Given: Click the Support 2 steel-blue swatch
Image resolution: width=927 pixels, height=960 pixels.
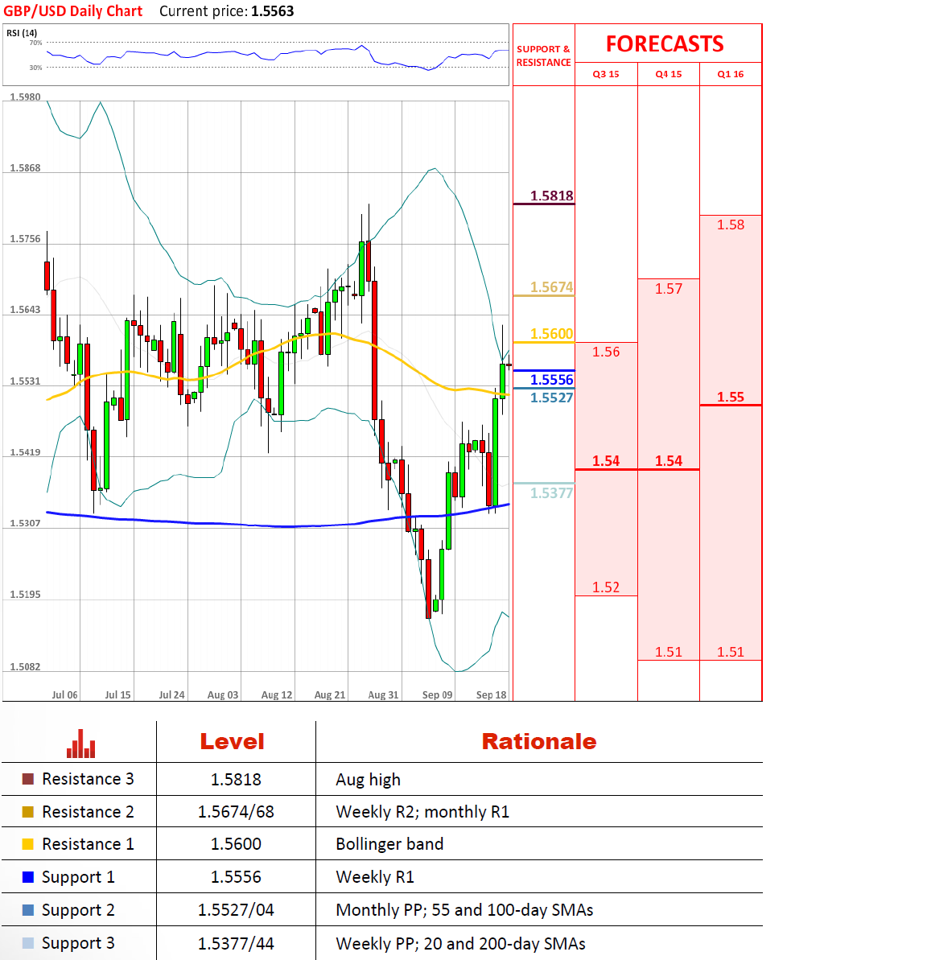Looking at the screenshot, I should coord(27,910).
